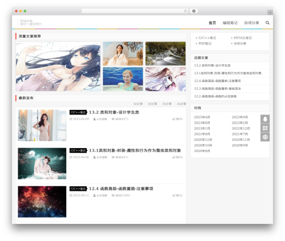Click the author name on 13.1 article

point(100,157)
